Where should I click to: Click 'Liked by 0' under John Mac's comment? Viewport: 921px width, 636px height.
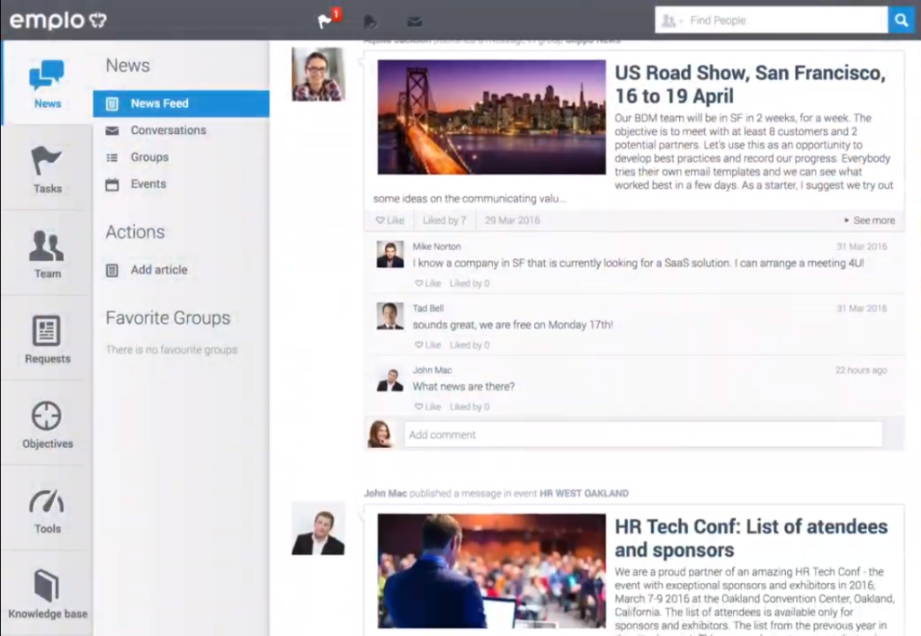469,407
